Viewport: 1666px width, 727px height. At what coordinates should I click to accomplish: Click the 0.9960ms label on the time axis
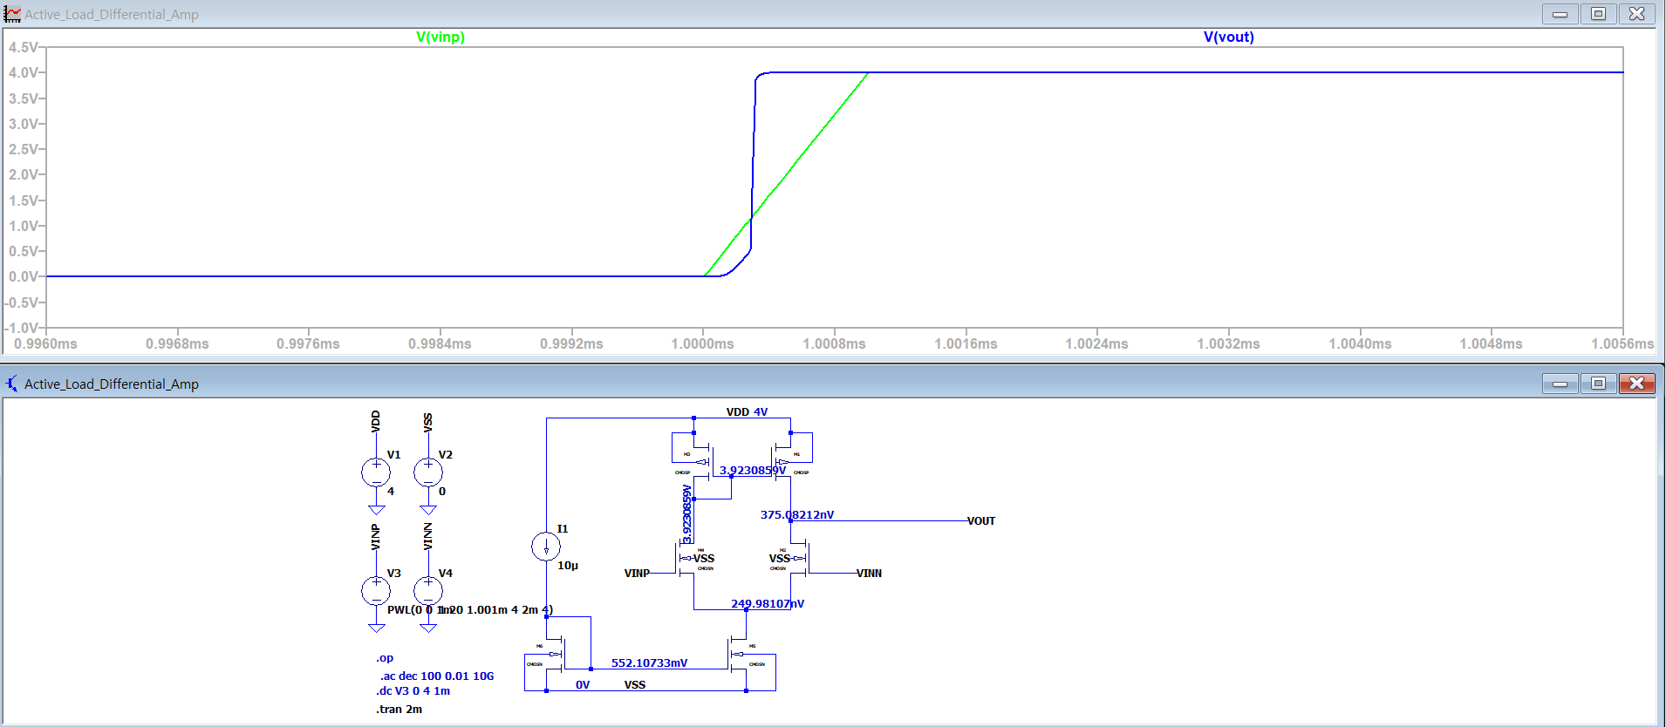click(45, 343)
